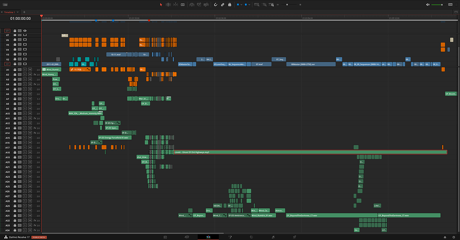Click the Full extent zoom icon

[x=257, y=5]
